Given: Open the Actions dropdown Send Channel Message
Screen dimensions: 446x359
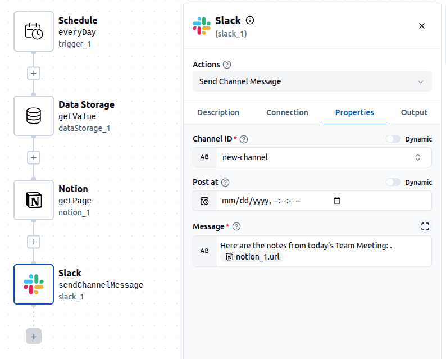Looking at the screenshot, I should click(312, 81).
